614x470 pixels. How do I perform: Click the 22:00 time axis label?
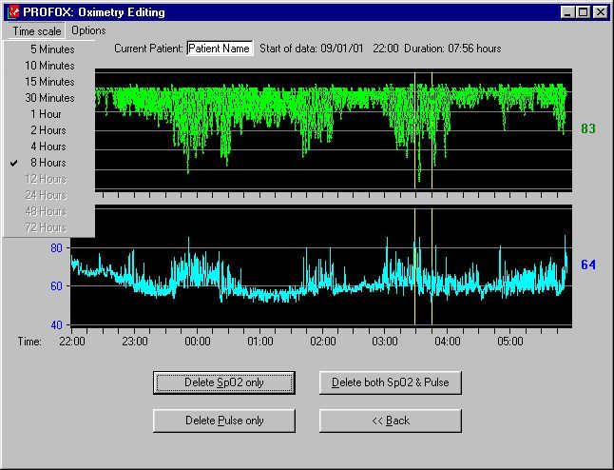pyautogui.click(x=72, y=342)
